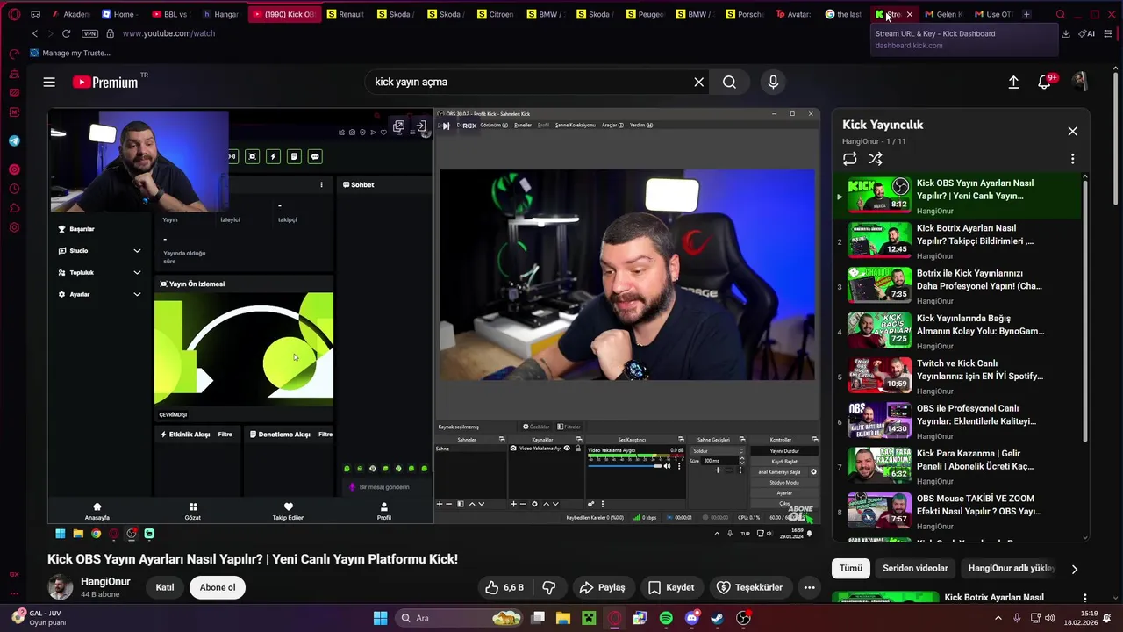Click the Katıl join button

point(165,587)
